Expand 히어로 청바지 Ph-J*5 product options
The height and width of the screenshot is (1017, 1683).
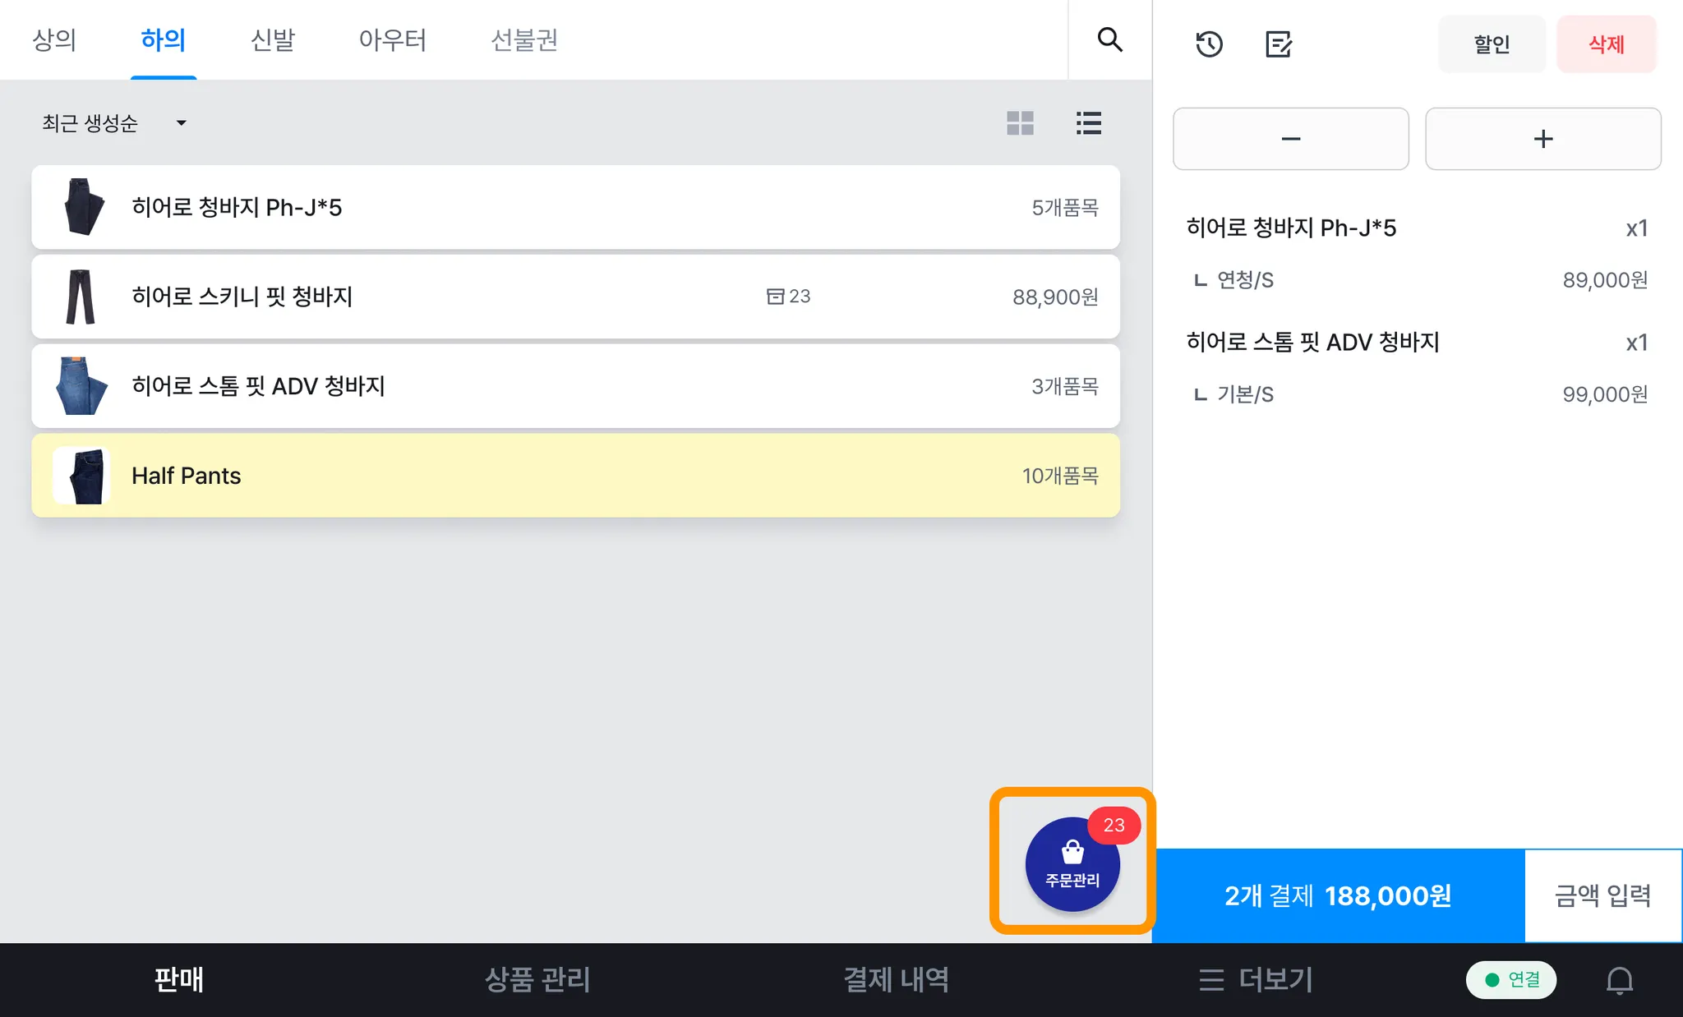pyautogui.click(x=575, y=207)
